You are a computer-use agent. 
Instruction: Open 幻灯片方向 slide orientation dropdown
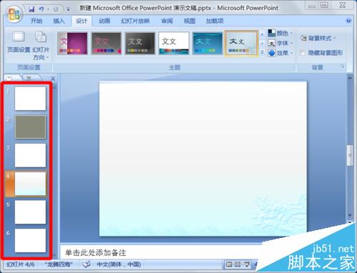(41, 46)
